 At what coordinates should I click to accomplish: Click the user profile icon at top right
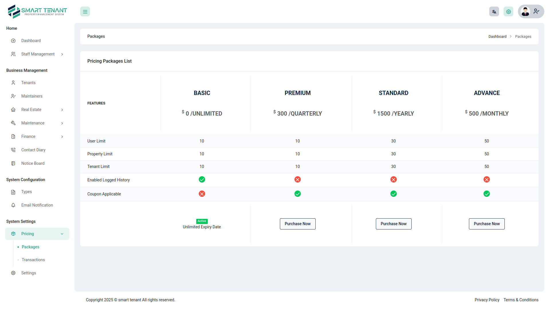pos(526,11)
